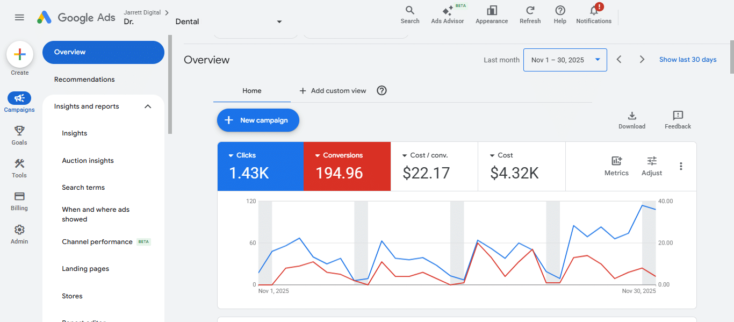Change the Clicks metric card dropdown

tap(231, 155)
